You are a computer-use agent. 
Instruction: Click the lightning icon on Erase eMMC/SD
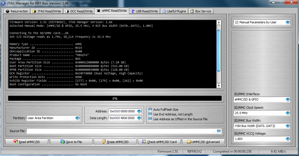click(x=104, y=142)
